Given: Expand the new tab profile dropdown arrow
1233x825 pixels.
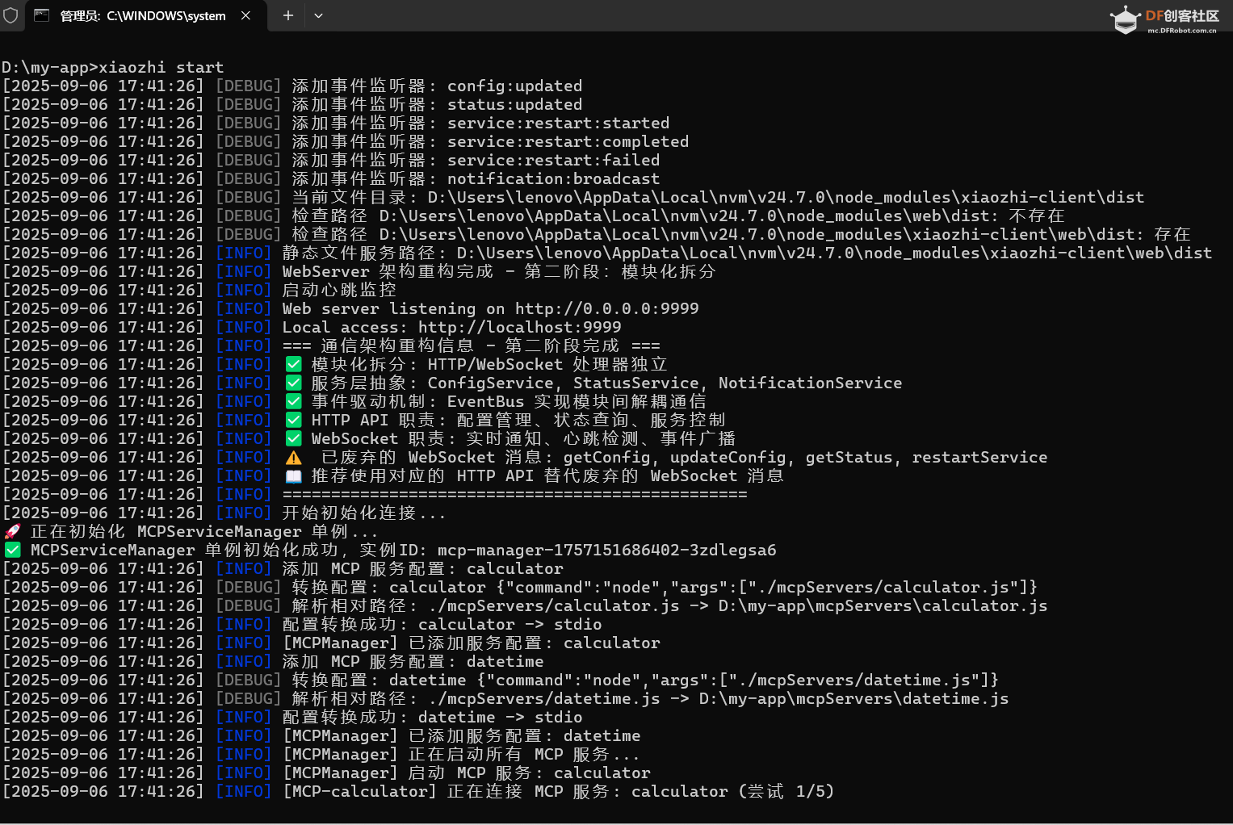Looking at the screenshot, I should [x=318, y=15].
